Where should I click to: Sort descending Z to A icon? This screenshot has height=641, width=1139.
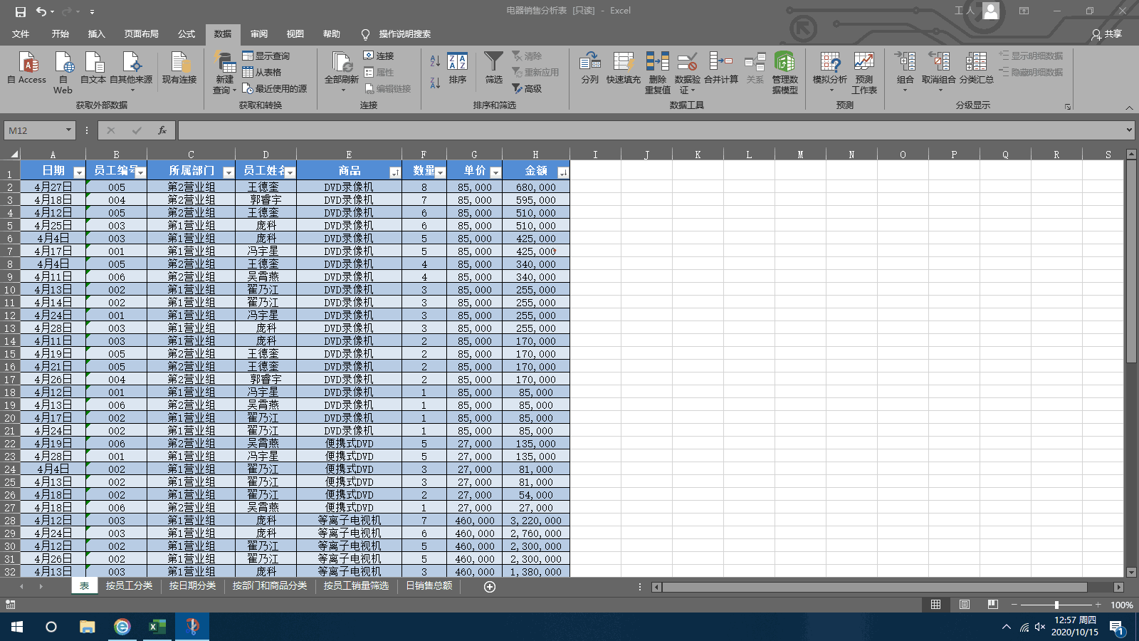(435, 83)
